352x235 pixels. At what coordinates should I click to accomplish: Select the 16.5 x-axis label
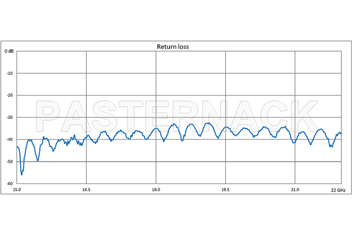(86, 190)
